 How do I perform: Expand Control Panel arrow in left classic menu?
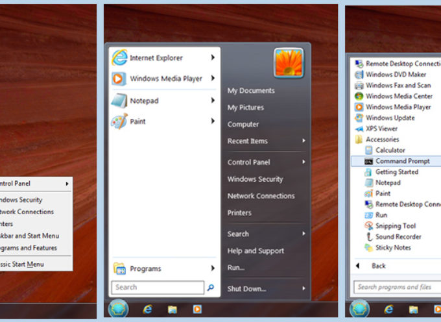tap(67, 184)
